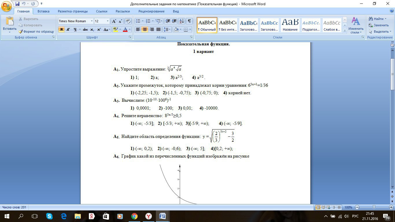Image resolution: width=395 pixels, height=222 pixels.
Task: Switch to the Рецензирование tab
Action: coord(151,11)
